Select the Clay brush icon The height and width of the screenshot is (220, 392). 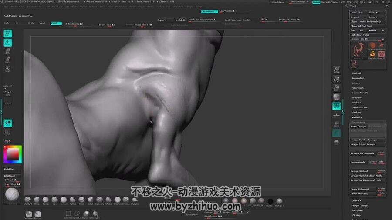click(54, 200)
